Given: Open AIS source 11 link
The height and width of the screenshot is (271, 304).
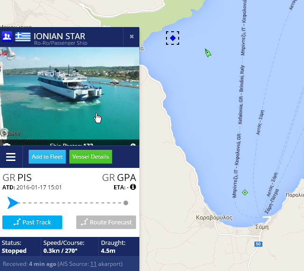Looking at the screenshot, I should click(x=93, y=264).
